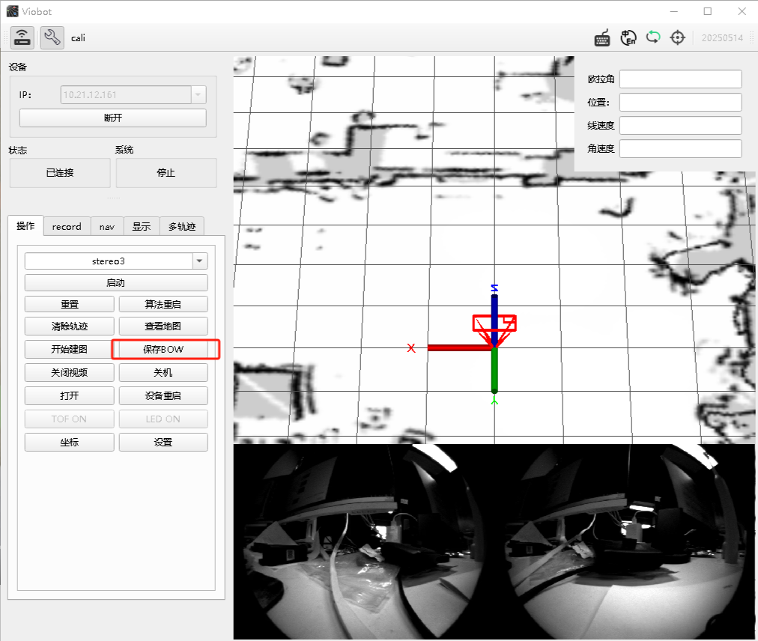Viewport: 758px width, 641px height.
Task: Open the nav tab
Action: point(107,226)
